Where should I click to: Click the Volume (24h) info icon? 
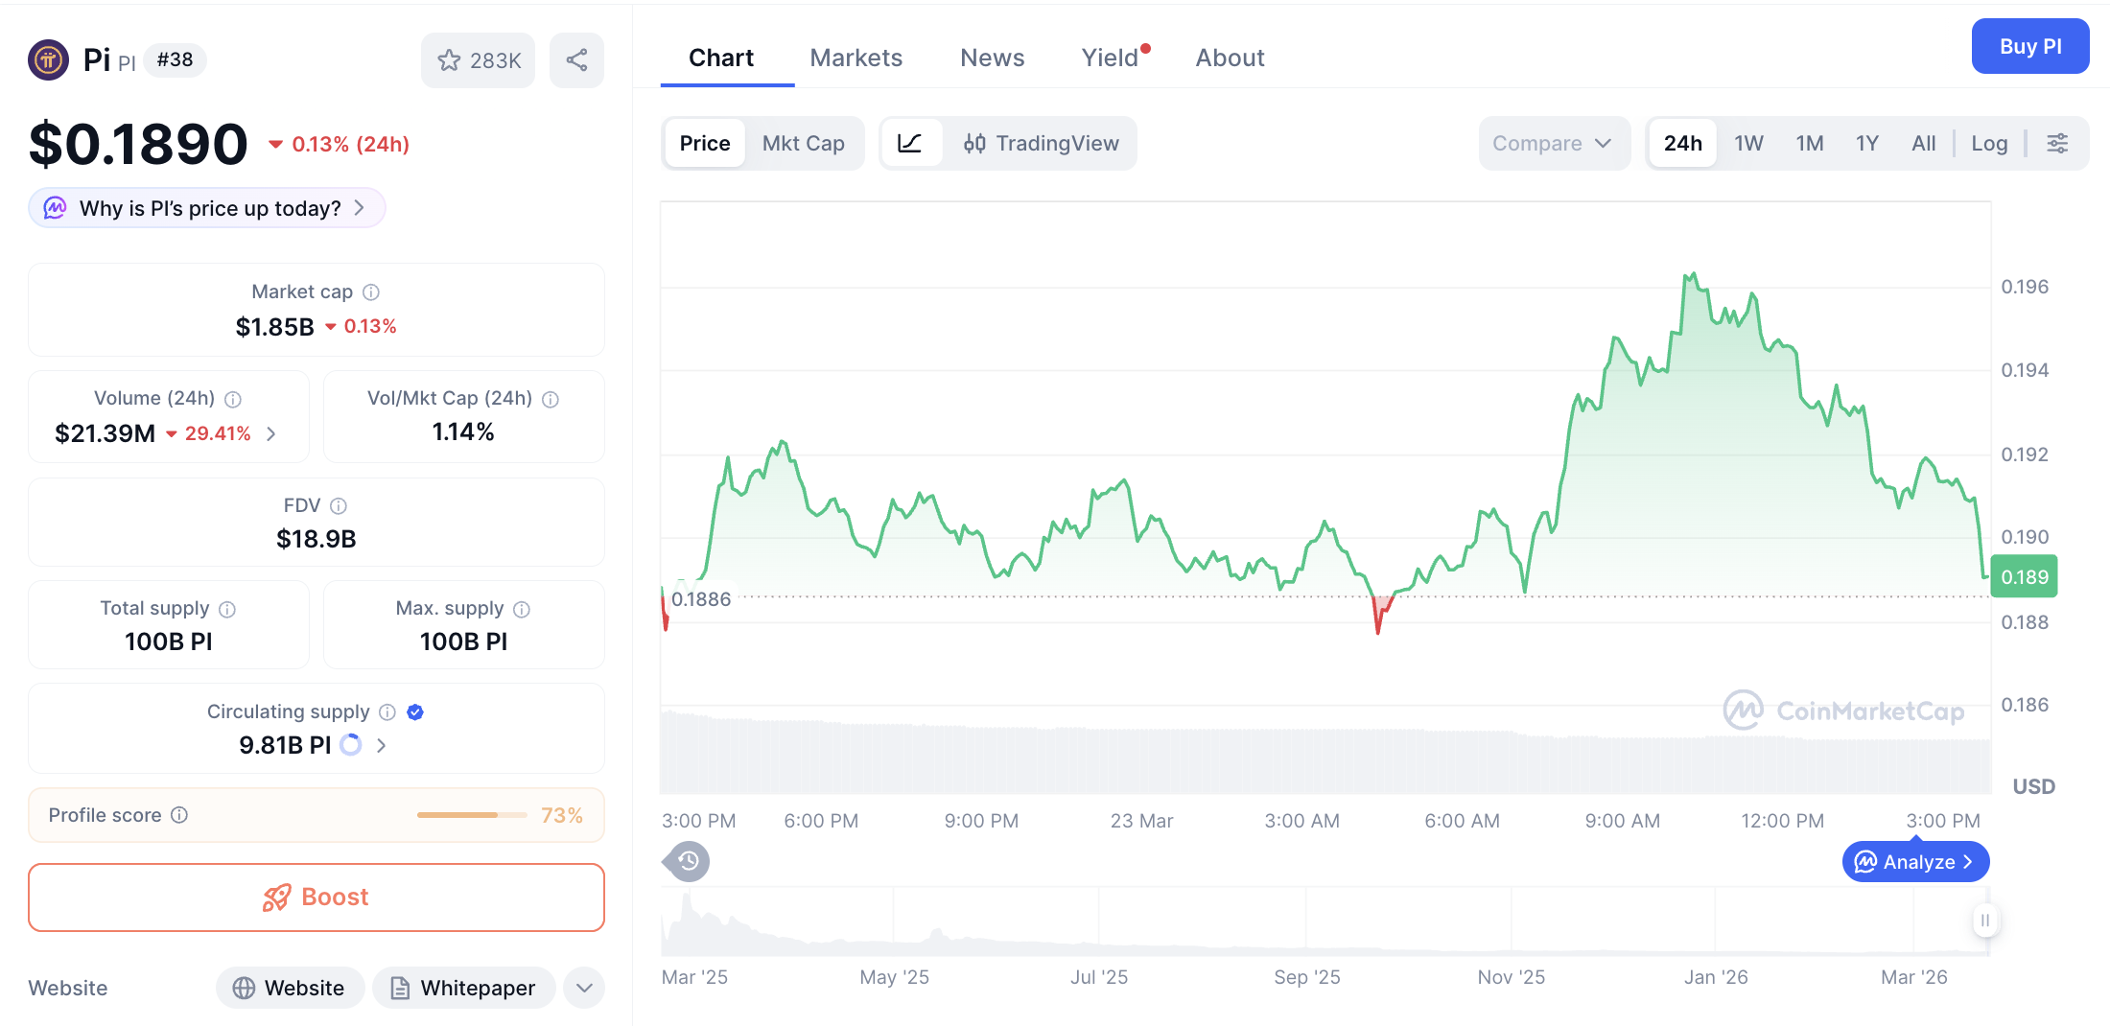(233, 399)
